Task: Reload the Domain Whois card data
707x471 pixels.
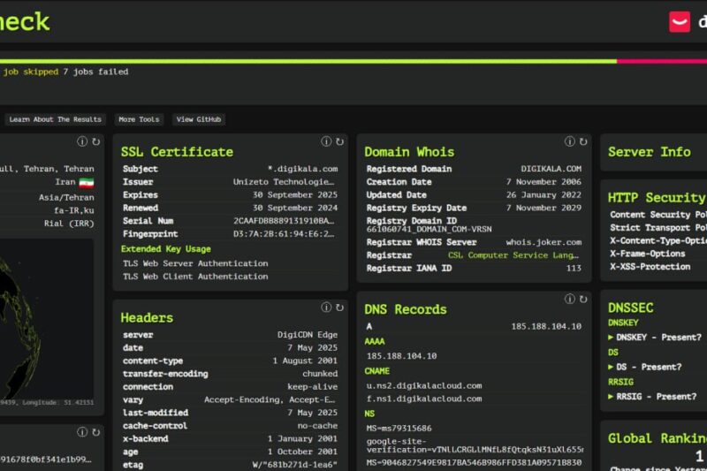Action: tap(583, 141)
